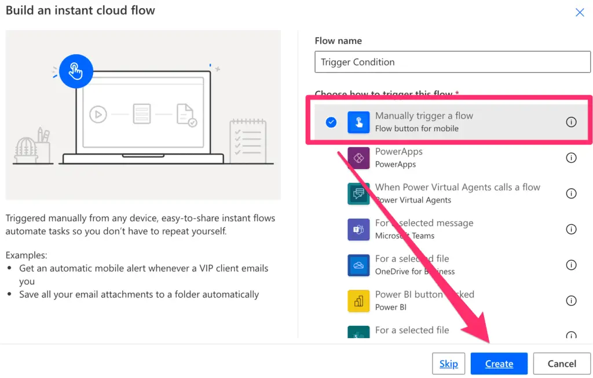This screenshot has height=378, width=593.
Task: Click the PowerApps trigger icon
Action: pos(358,157)
